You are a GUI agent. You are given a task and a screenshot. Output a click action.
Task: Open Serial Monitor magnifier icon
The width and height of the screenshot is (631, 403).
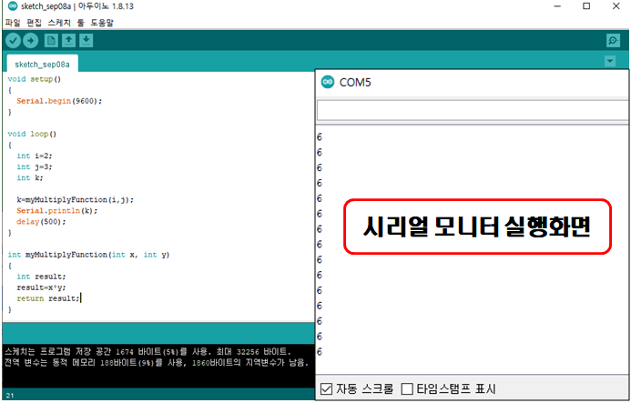coord(613,41)
